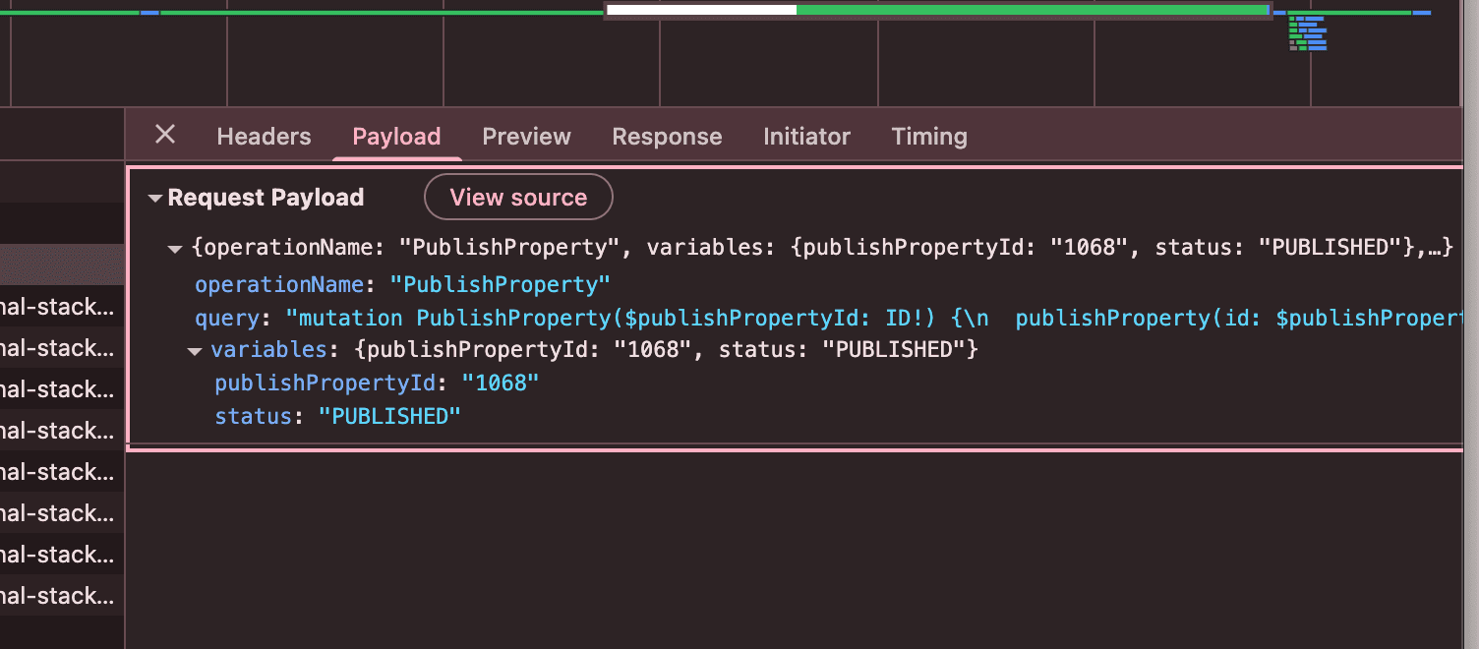The width and height of the screenshot is (1479, 649).
Task: Close the request details panel
Action: point(165,135)
